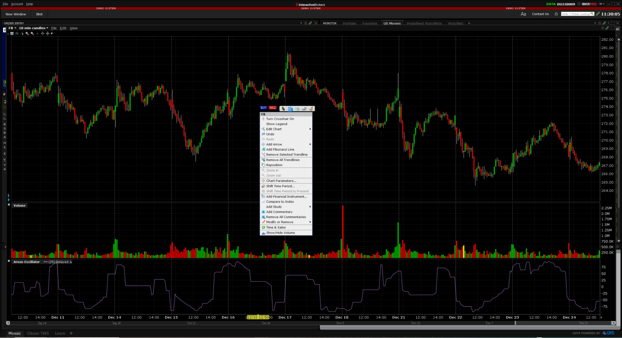The height and width of the screenshot is (338, 622).
Task: Activate the zoom-in magnifier tool
Action: (27, 33)
